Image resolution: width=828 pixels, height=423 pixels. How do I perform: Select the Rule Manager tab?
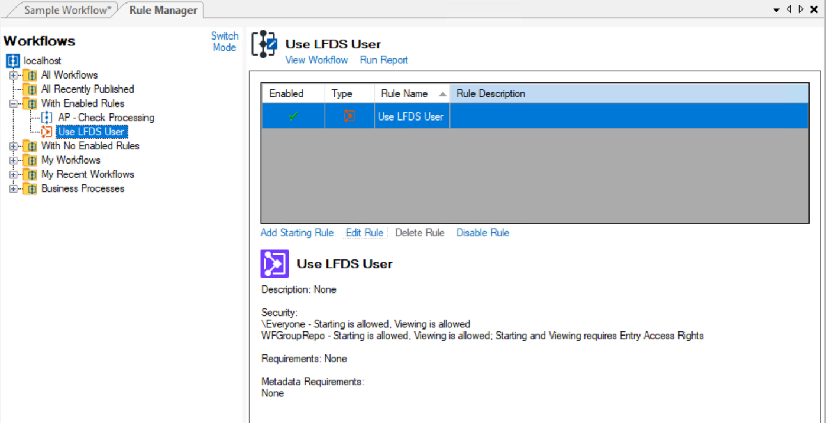point(163,10)
